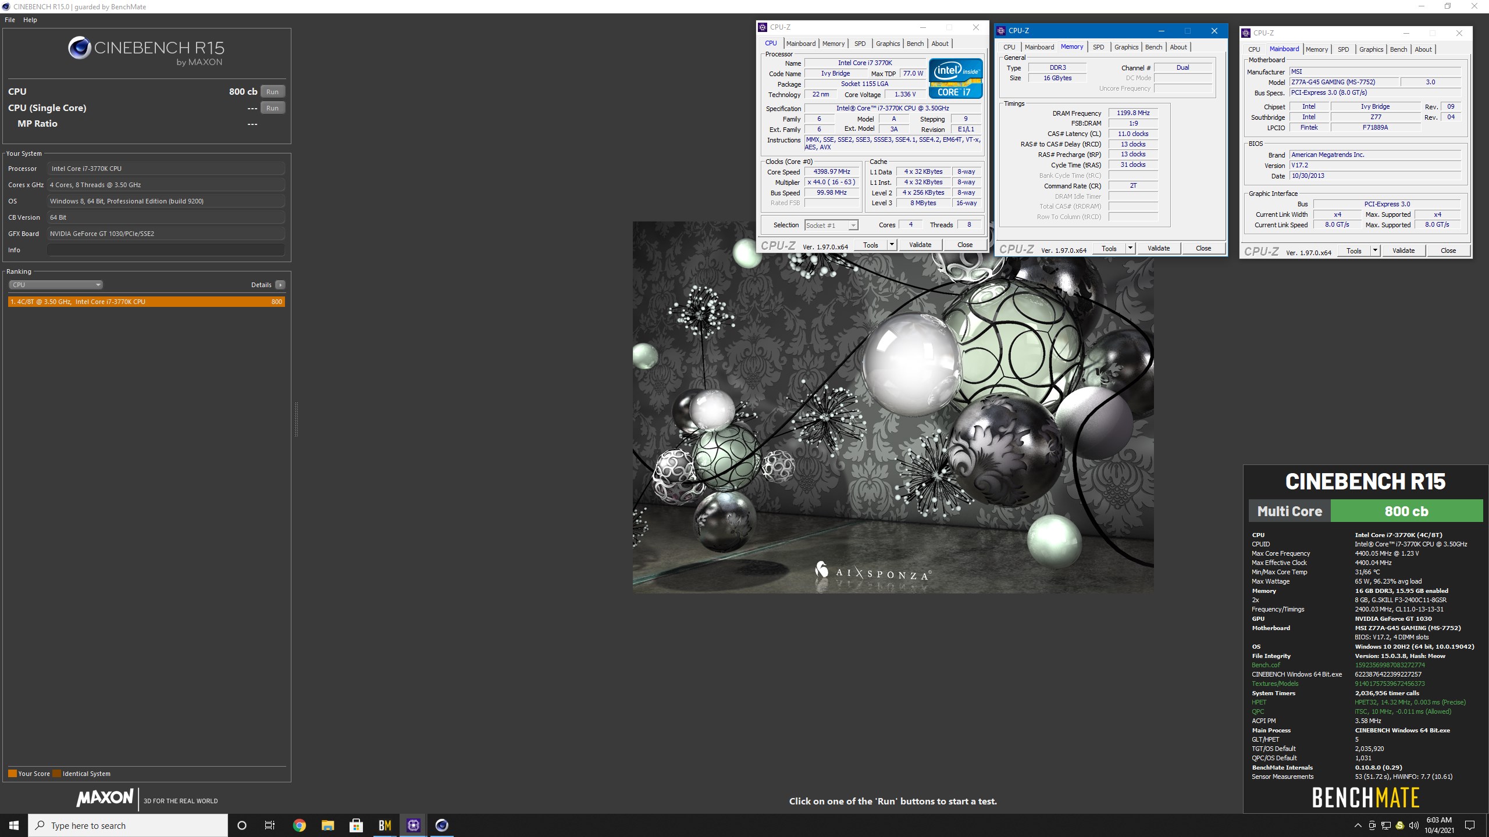The height and width of the screenshot is (837, 1489).
Task: Open SPD tab in middle CPU-Z window
Action: pyautogui.click(x=1099, y=47)
